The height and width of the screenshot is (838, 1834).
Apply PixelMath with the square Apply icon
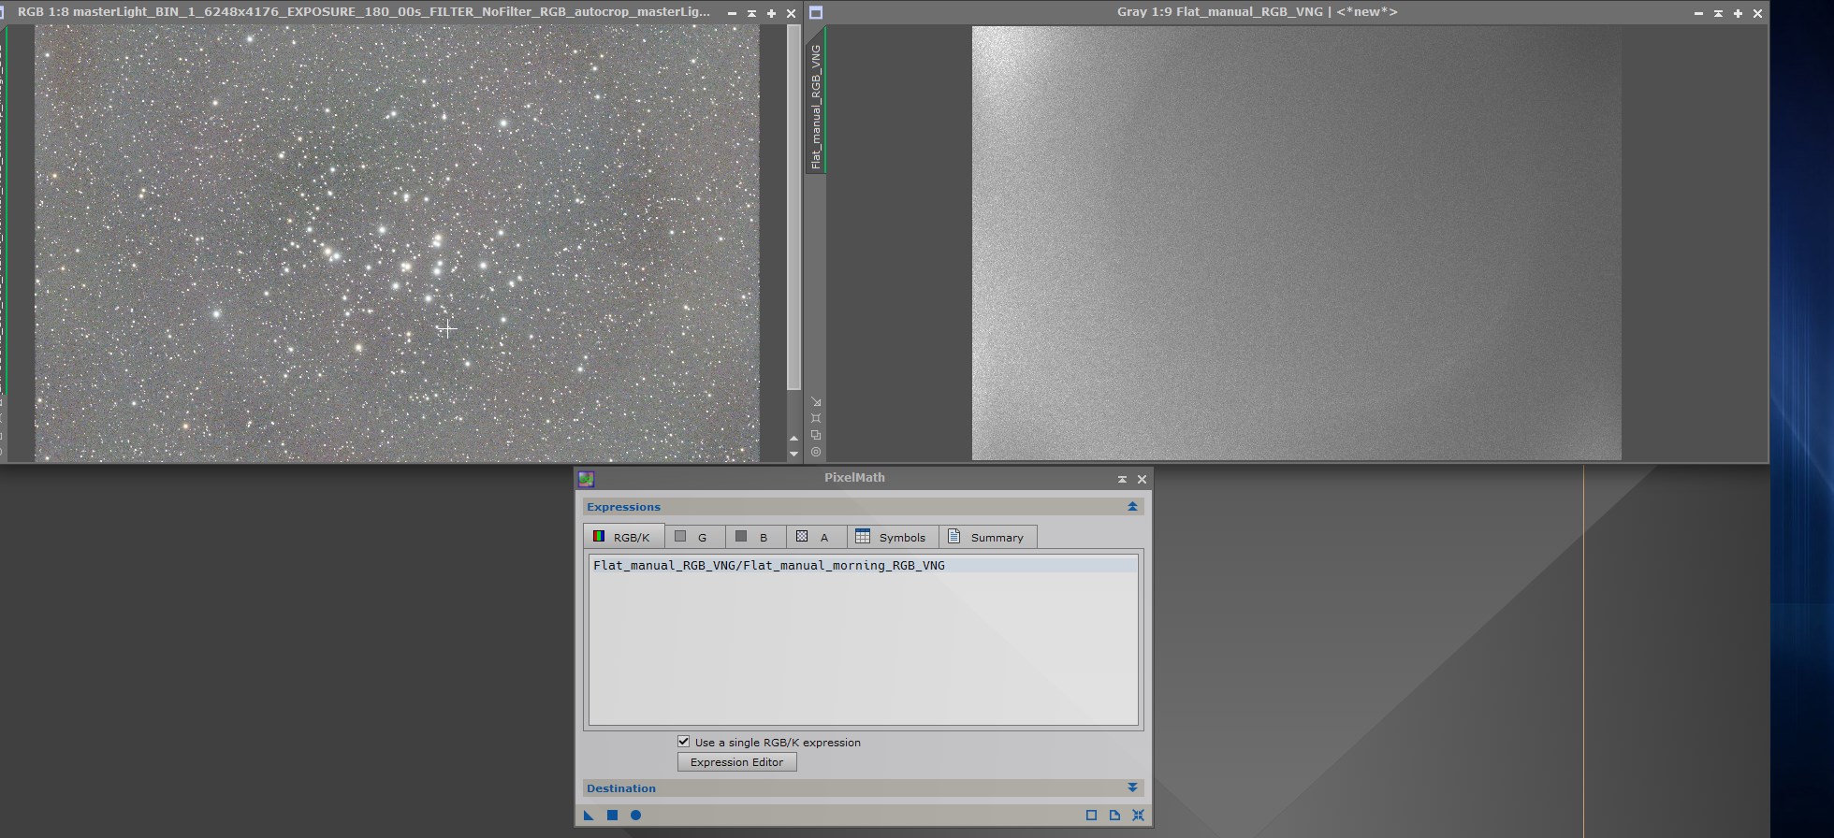pyautogui.click(x=612, y=816)
